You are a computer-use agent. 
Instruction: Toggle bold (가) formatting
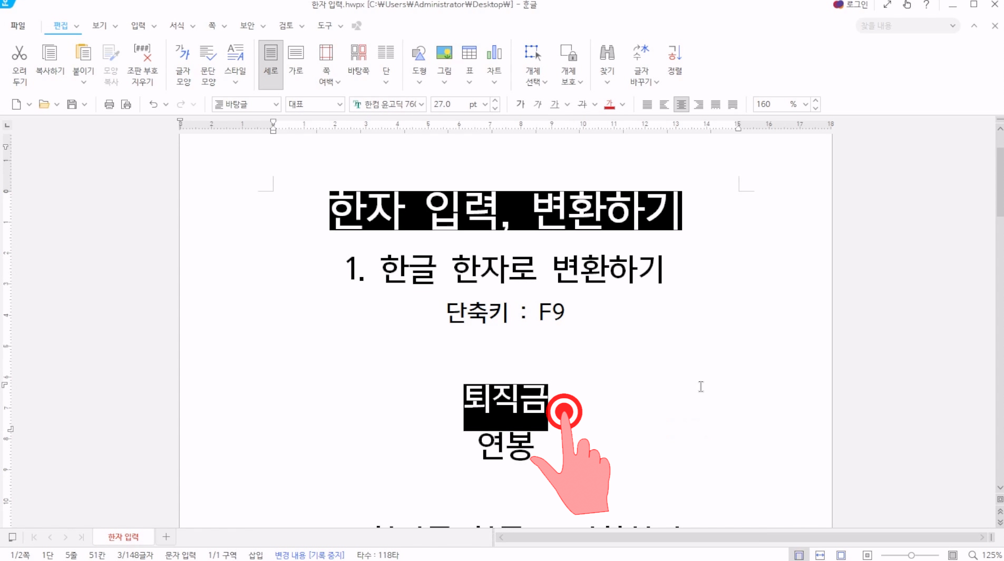click(x=520, y=104)
